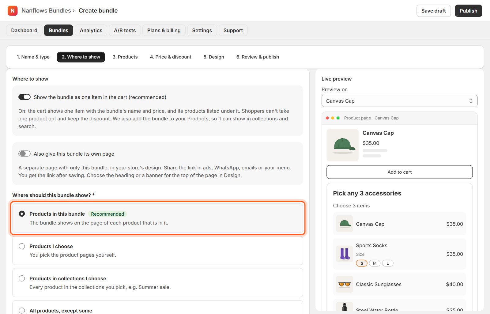Screen dimensions: 490x314
Task: Open the 'Preview on' Canvas Cap dropdown
Action: [x=399, y=101]
